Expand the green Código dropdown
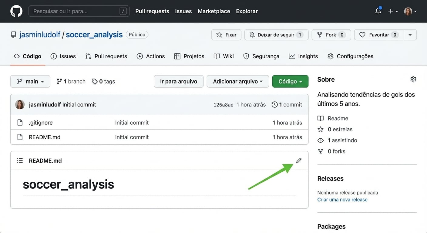 (290, 81)
